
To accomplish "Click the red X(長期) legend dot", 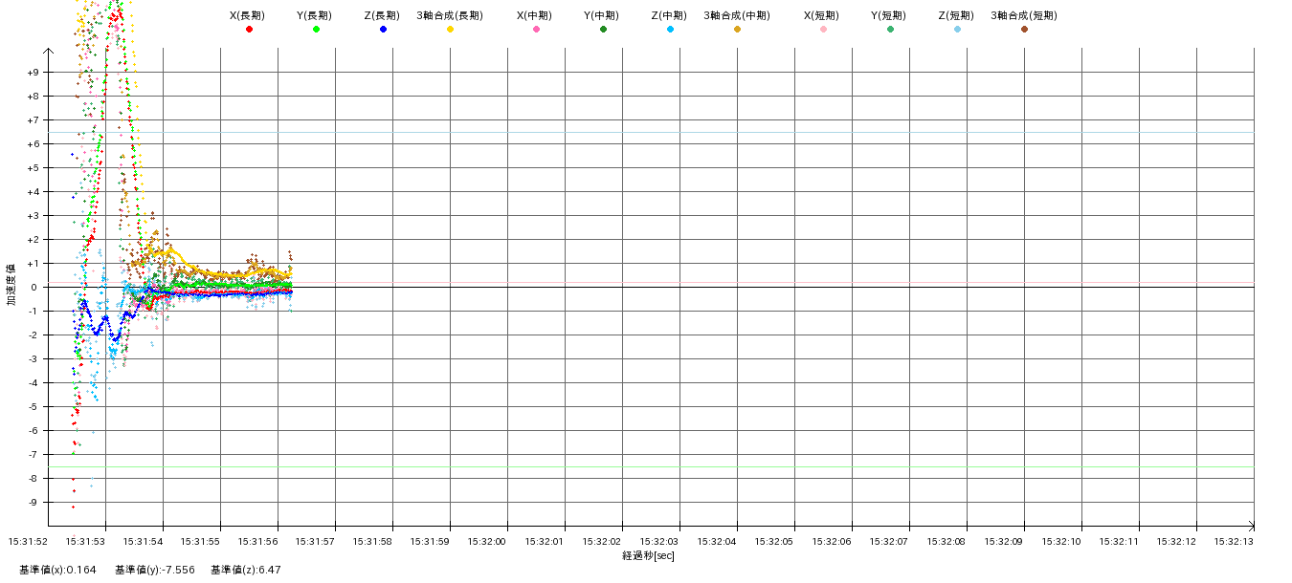I will 249,30.
